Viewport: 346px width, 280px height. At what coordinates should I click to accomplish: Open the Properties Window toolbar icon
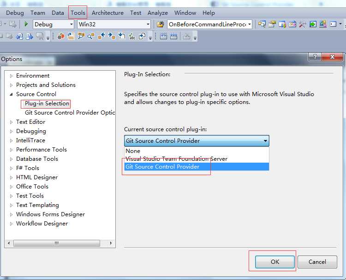(272, 24)
